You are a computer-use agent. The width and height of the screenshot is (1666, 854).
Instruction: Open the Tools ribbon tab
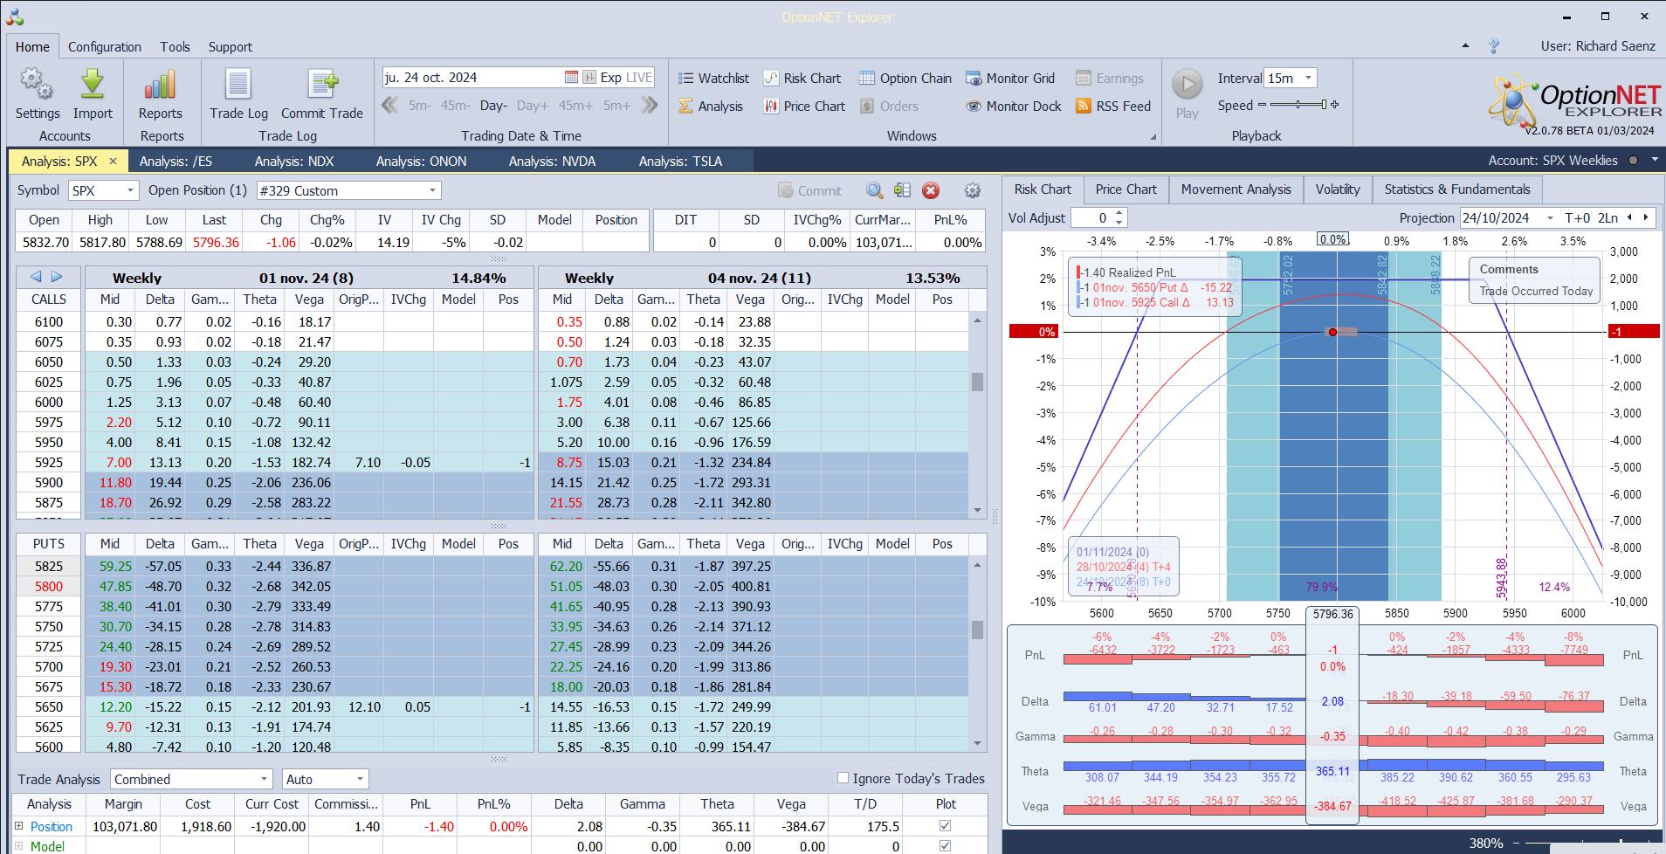click(x=175, y=46)
